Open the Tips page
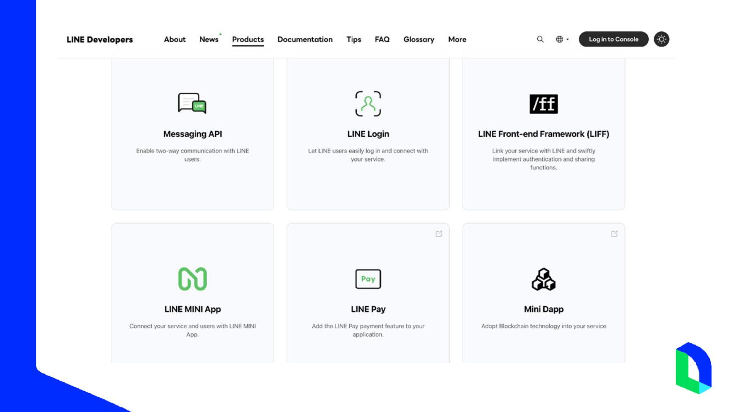733x412 pixels. coord(354,39)
